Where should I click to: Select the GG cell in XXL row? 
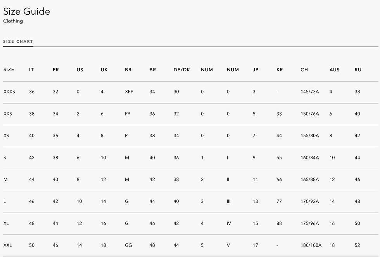coord(128,246)
